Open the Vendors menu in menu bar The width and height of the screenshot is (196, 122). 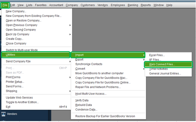tap(102, 5)
